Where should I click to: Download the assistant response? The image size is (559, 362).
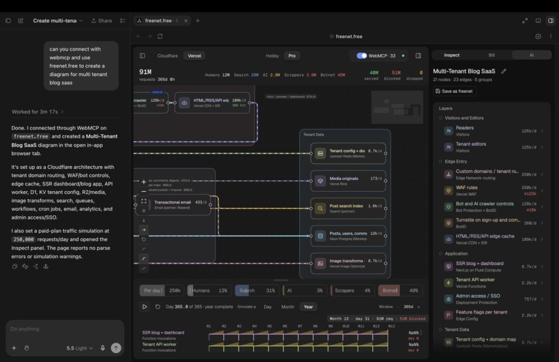coord(46,266)
